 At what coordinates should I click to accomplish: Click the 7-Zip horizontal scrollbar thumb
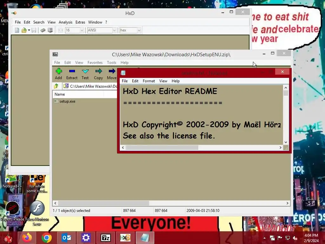coord(104,203)
